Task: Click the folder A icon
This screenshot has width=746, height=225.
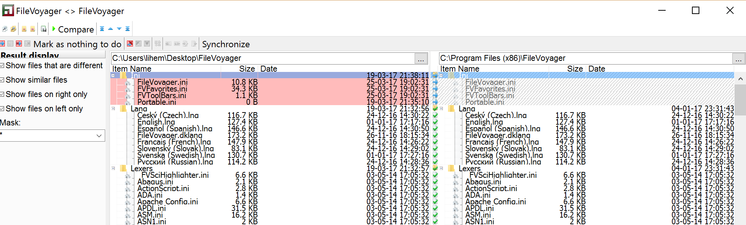Action: [24, 29]
